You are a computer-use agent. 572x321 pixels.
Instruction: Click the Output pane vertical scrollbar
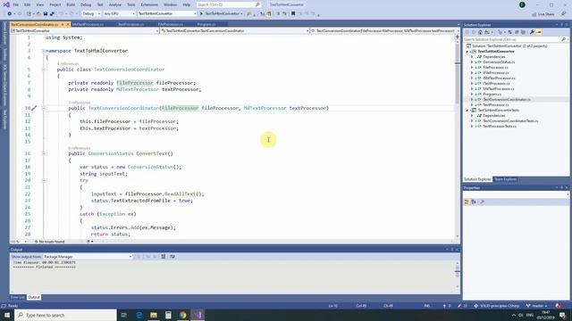(458, 275)
